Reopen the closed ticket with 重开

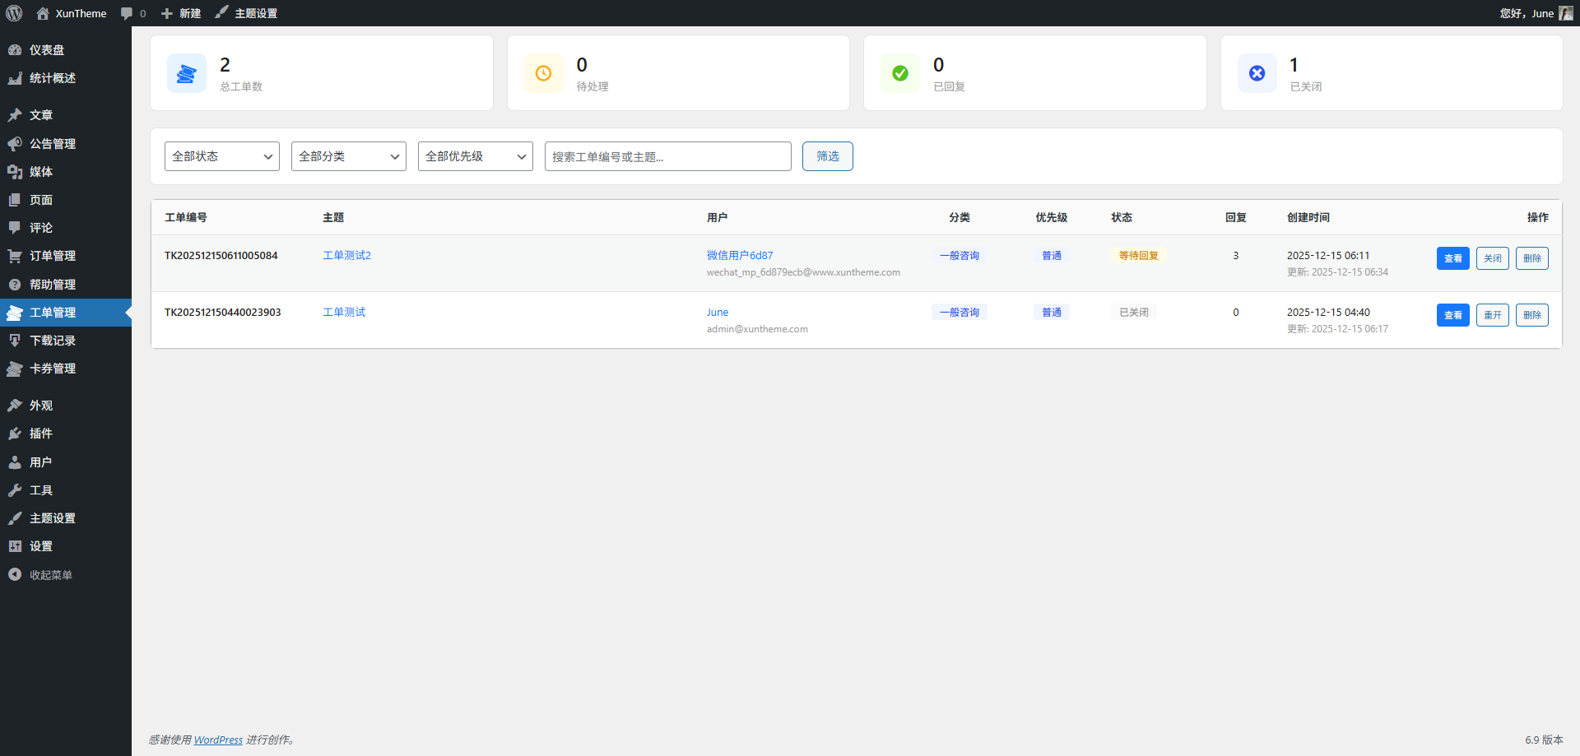pos(1492,315)
